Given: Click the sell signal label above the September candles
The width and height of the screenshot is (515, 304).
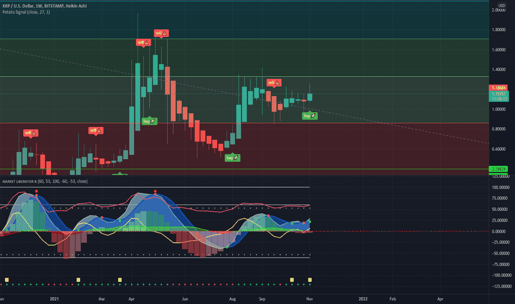Looking at the screenshot, I should (274, 82).
